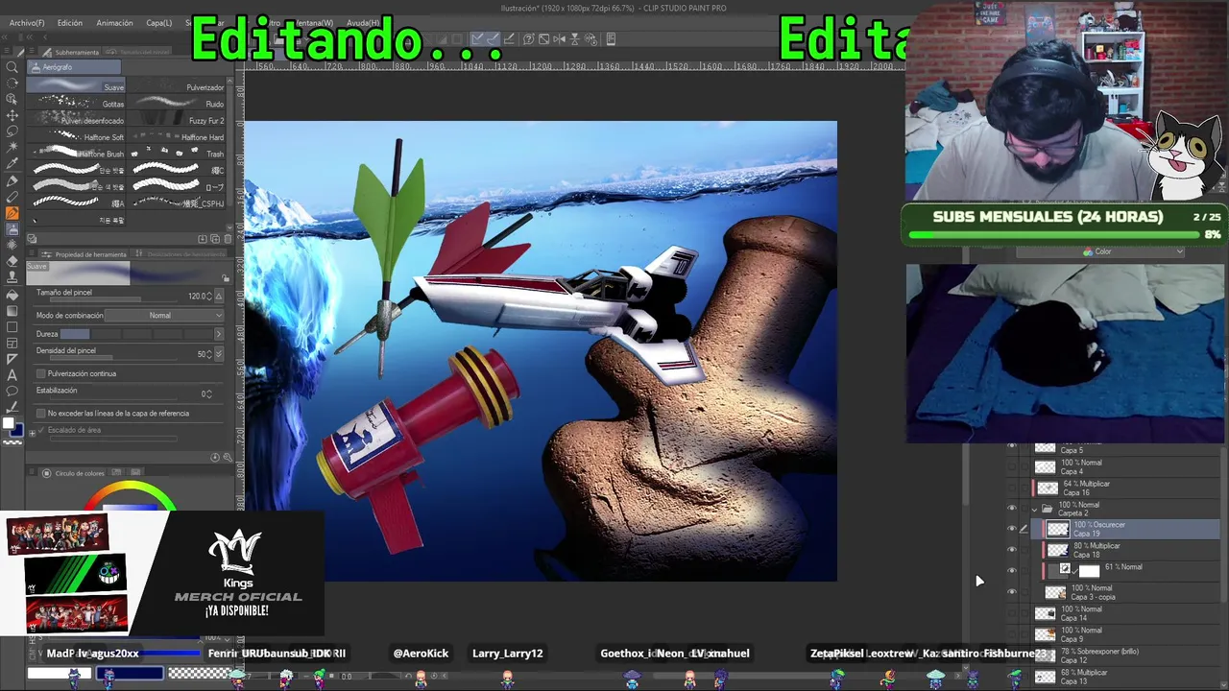Choose the Ruido sub tool
Image resolution: width=1229 pixels, height=691 pixels.
click(x=178, y=103)
